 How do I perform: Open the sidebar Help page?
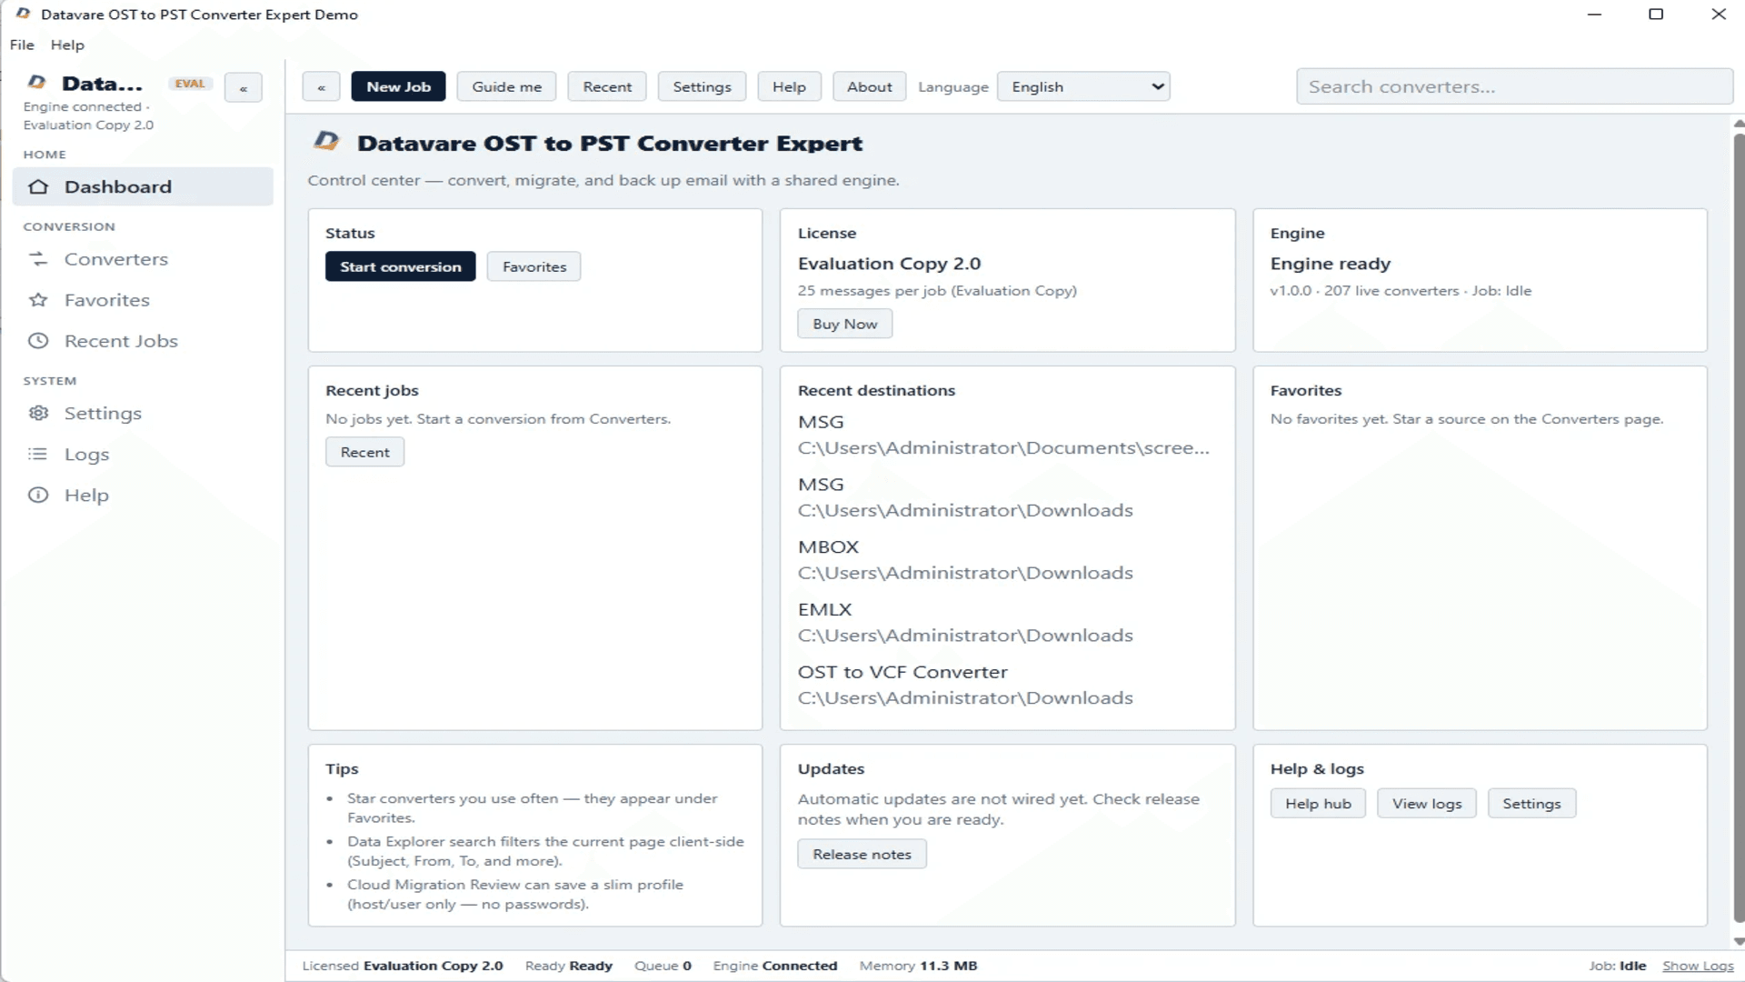coord(143,495)
